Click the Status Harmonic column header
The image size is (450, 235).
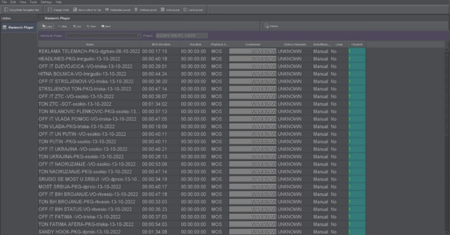(x=295, y=44)
